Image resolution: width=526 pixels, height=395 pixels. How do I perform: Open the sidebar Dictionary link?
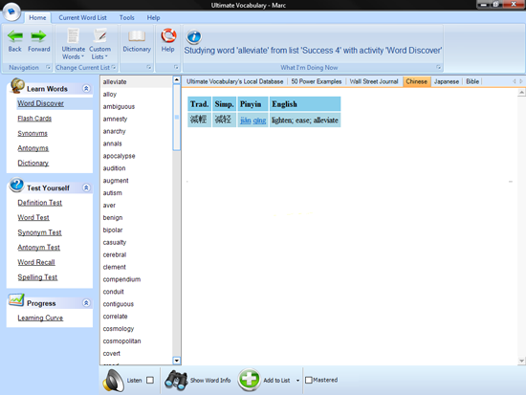point(33,164)
